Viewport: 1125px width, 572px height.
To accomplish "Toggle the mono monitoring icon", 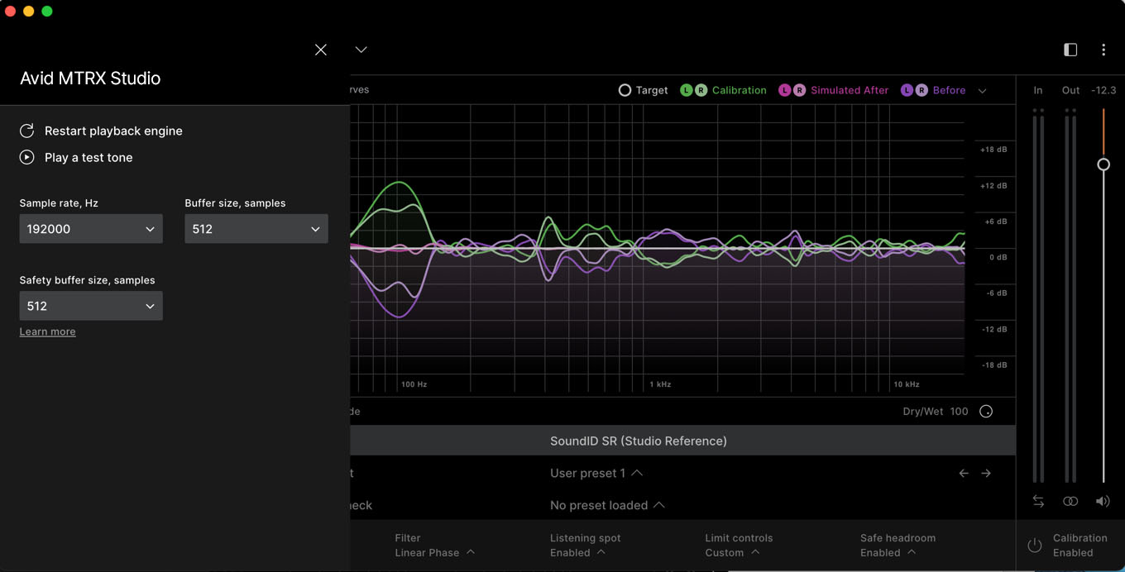I will click(1070, 501).
